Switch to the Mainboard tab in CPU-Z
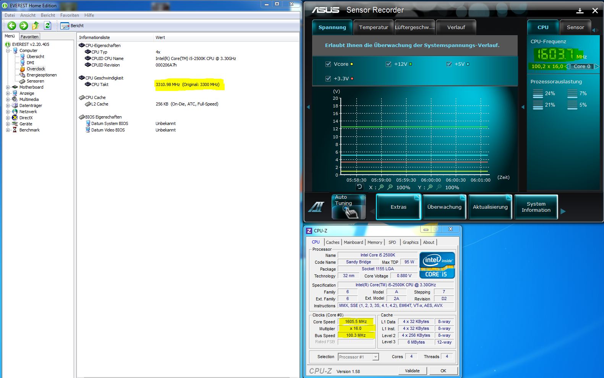The height and width of the screenshot is (378, 604). pyautogui.click(x=353, y=242)
